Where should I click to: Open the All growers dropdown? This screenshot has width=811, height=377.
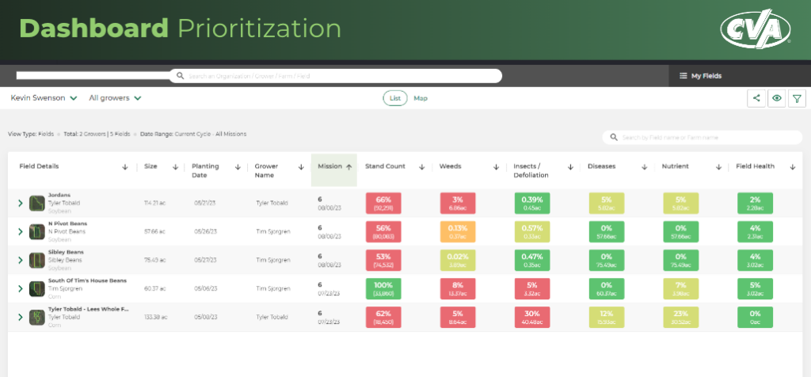tap(115, 98)
